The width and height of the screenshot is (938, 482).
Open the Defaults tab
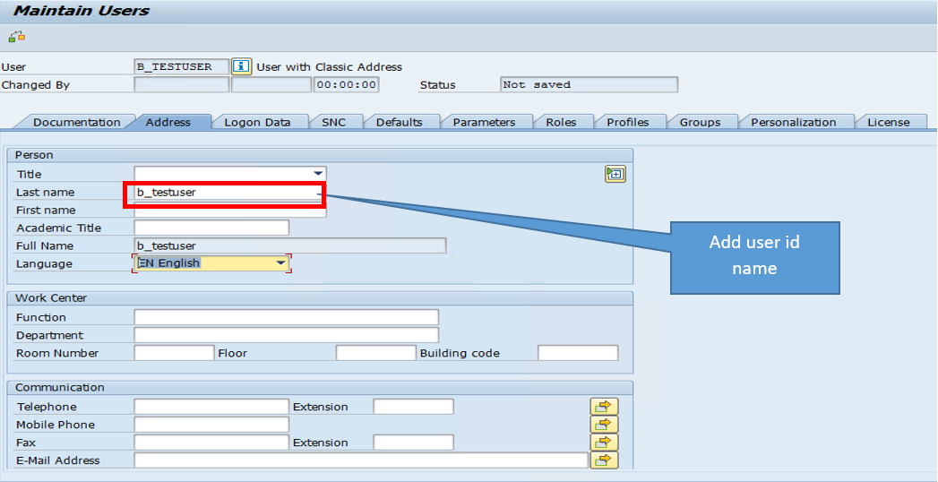pyautogui.click(x=399, y=122)
